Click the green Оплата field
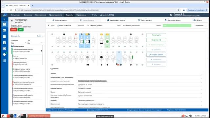The height and width of the screenshot is (118, 210). point(177,26)
